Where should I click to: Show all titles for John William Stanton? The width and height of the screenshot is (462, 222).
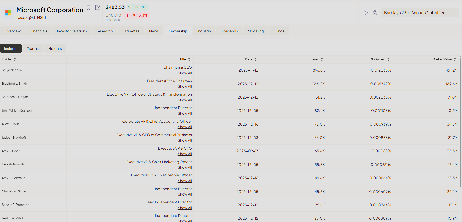click(185, 113)
